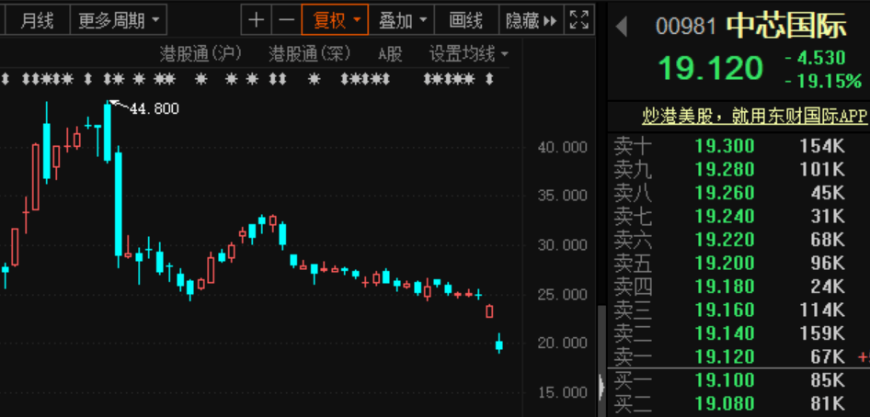Open the 东财国际APP promotional link
Screen dimensions: 870x417
pos(754,116)
